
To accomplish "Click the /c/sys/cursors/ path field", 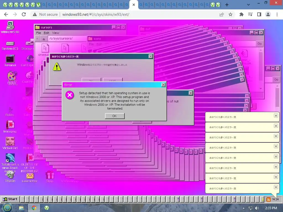I will 67,38.
